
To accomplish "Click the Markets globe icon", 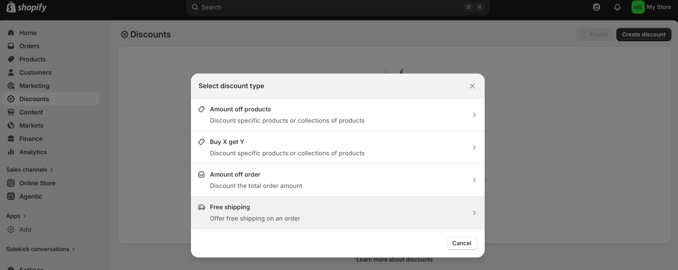I will [11, 125].
